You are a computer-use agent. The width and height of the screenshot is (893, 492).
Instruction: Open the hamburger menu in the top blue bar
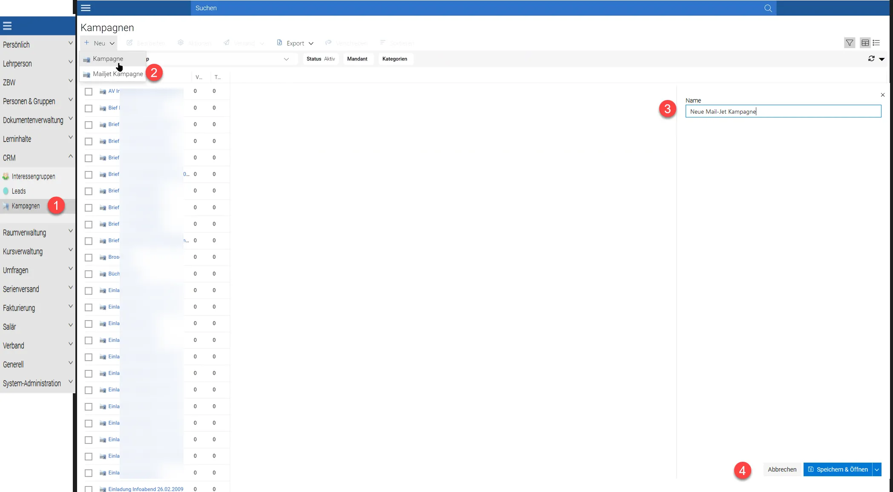coord(86,8)
